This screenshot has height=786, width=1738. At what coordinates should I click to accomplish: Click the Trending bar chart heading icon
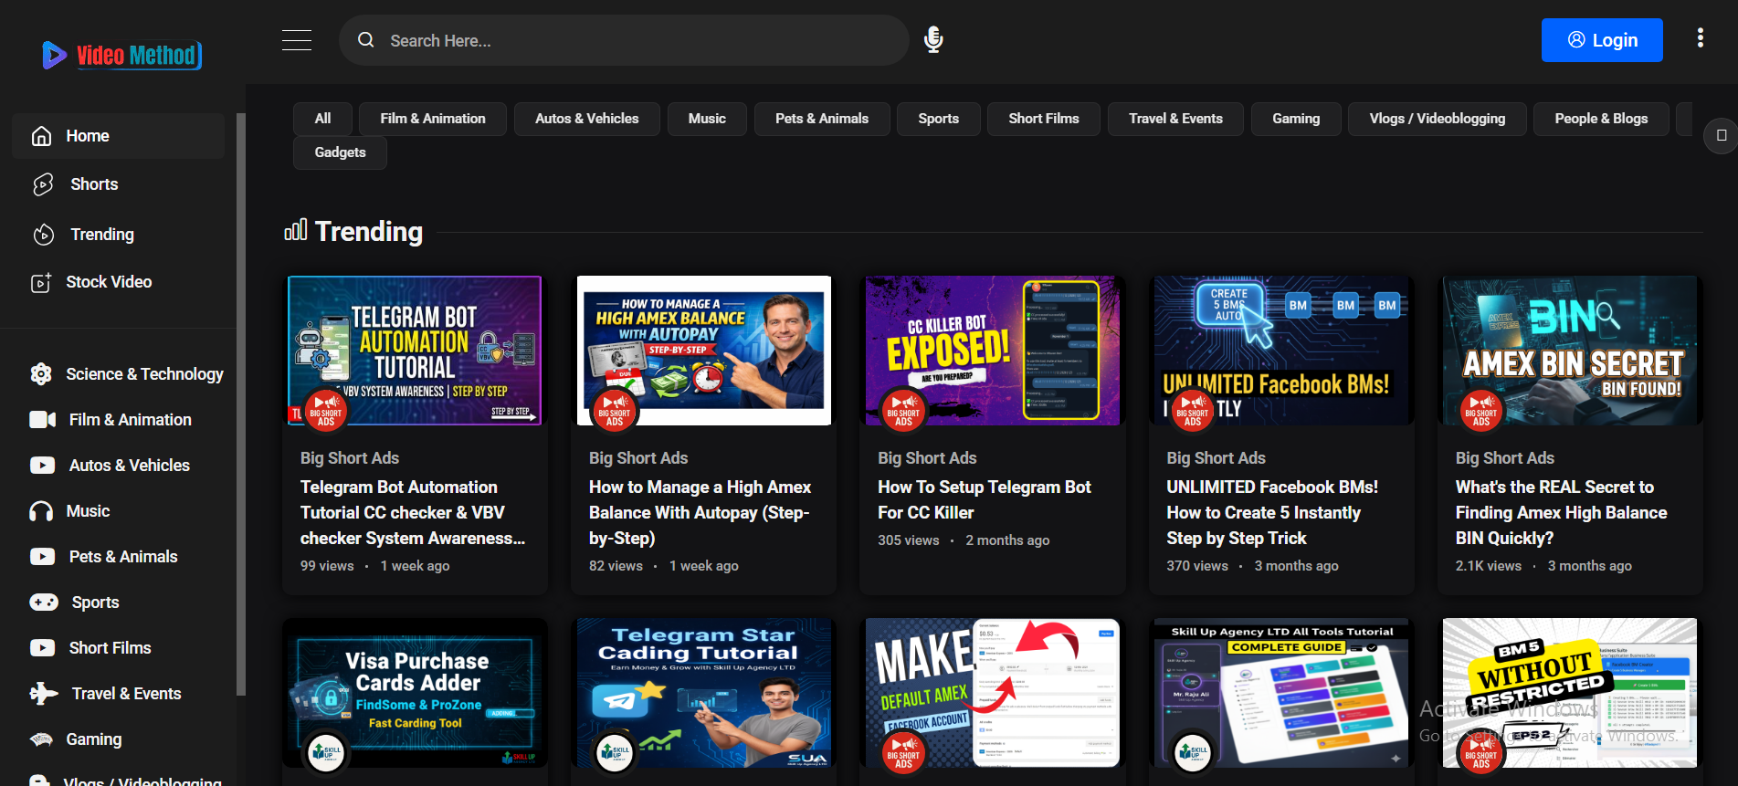click(x=295, y=230)
